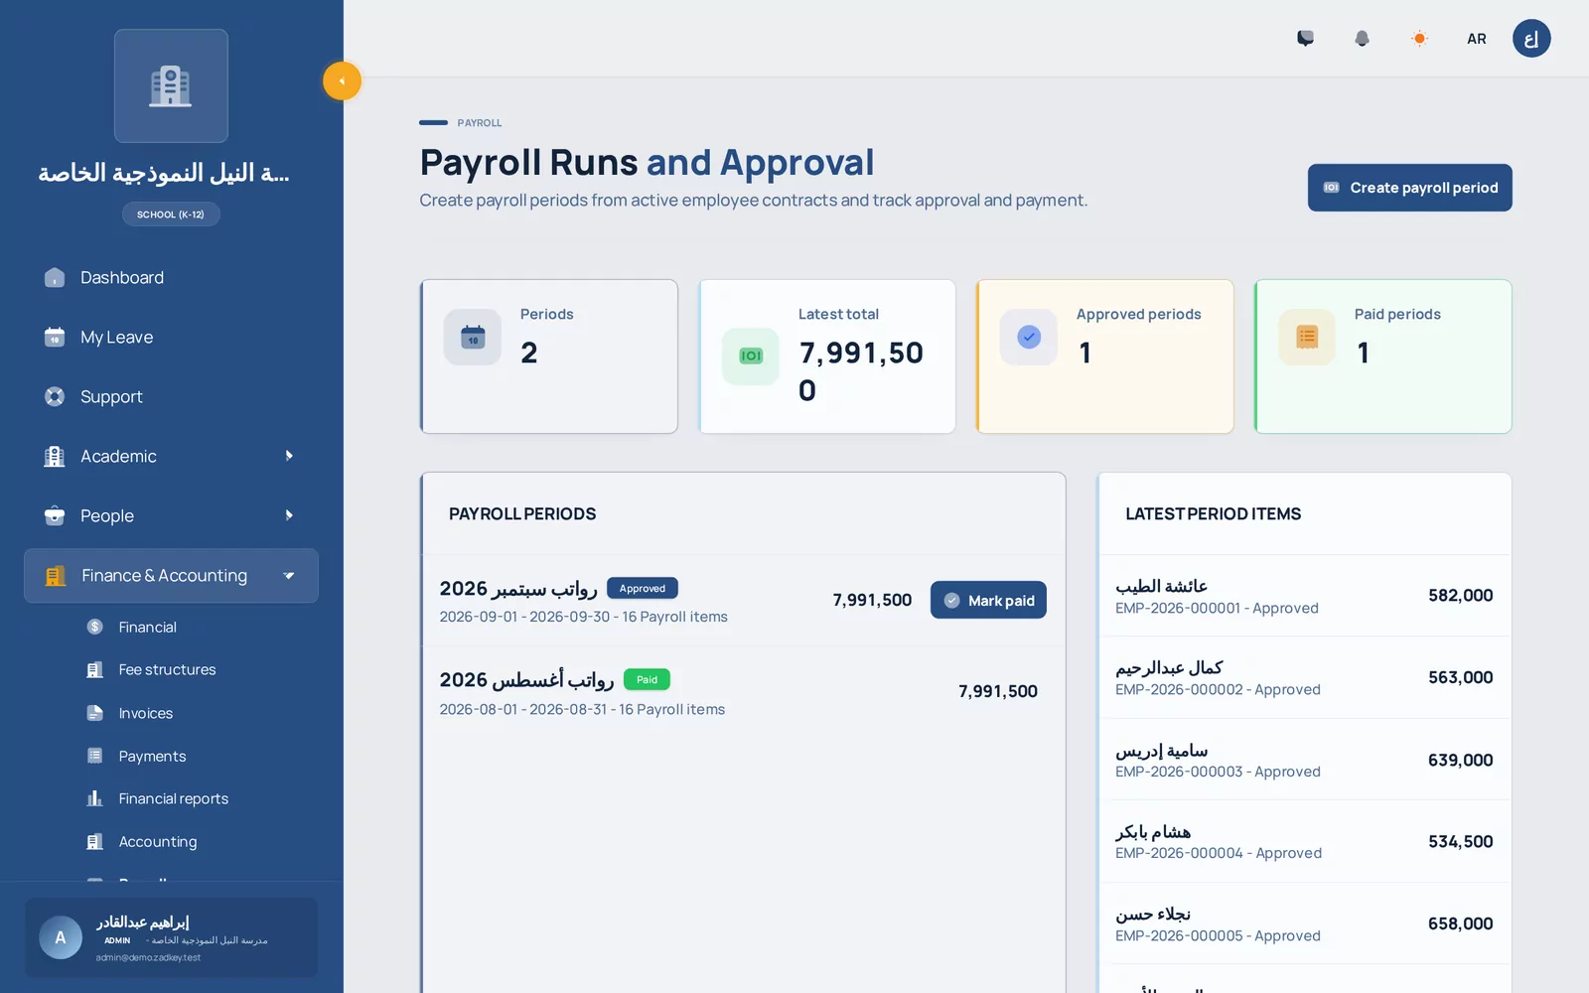This screenshot has width=1589, height=993.
Task: Click the Paid periods card
Action: point(1383,356)
